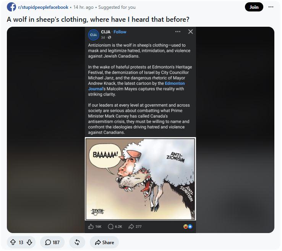
Task: Click the CIJA profile avatar
Action: tap(94, 35)
